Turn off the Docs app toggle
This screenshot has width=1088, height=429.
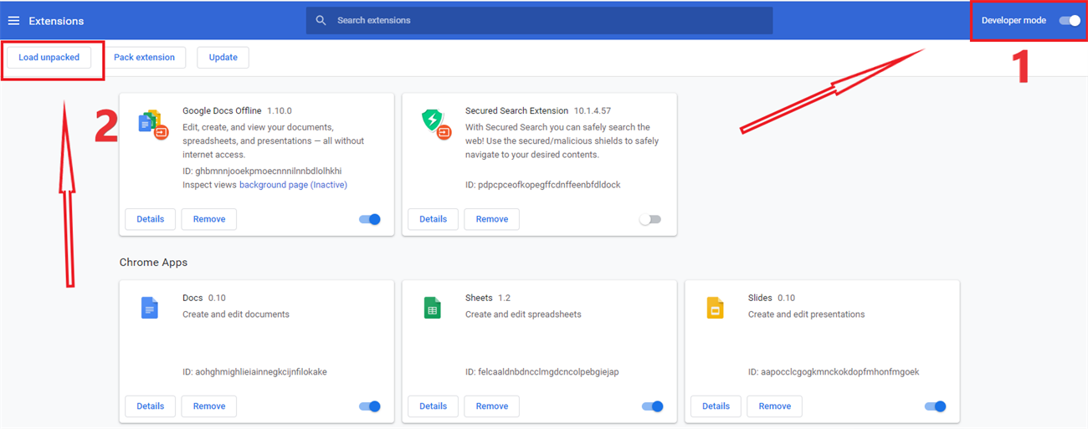(x=370, y=406)
